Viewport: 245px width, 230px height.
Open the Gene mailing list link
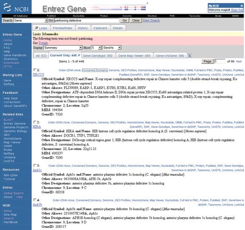(x=8, y=81)
